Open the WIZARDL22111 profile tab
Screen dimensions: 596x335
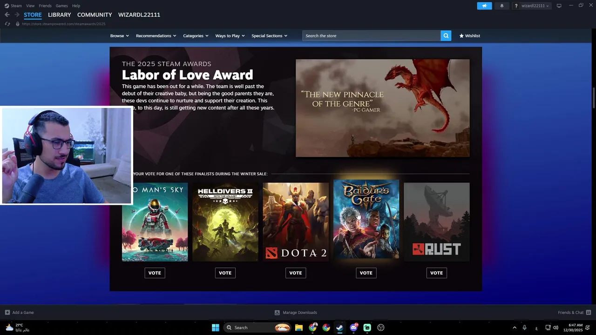[139, 15]
